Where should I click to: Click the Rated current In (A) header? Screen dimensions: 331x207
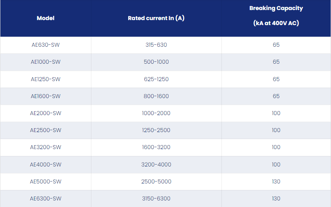[x=156, y=18]
